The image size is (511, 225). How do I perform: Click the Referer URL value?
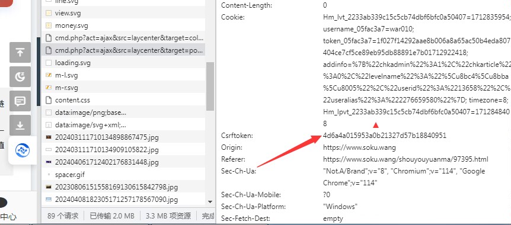[x=405, y=159]
